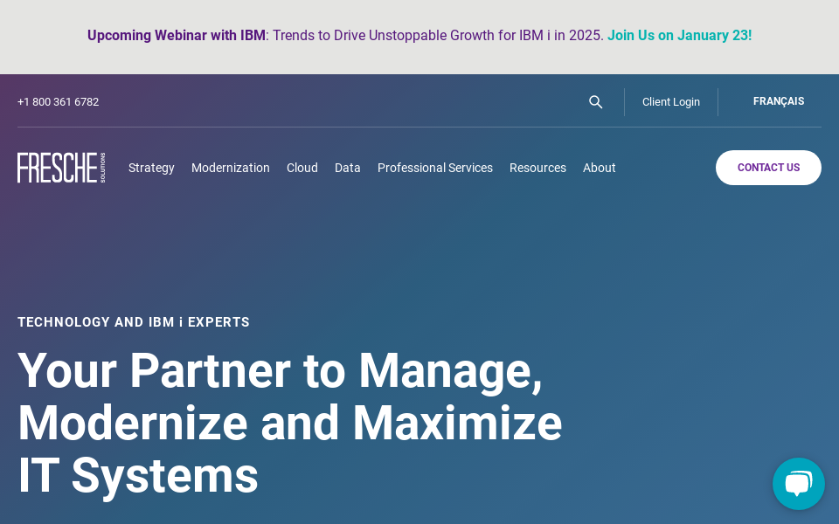
Task: Click the 'Your Partner to Manage' headline line
Action: click(280, 370)
